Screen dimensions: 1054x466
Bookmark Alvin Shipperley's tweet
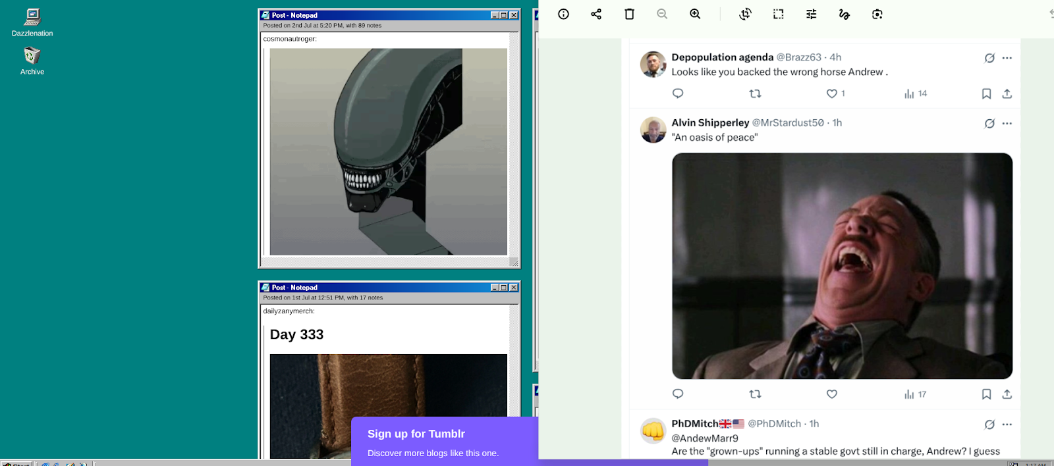pyautogui.click(x=986, y=394)
